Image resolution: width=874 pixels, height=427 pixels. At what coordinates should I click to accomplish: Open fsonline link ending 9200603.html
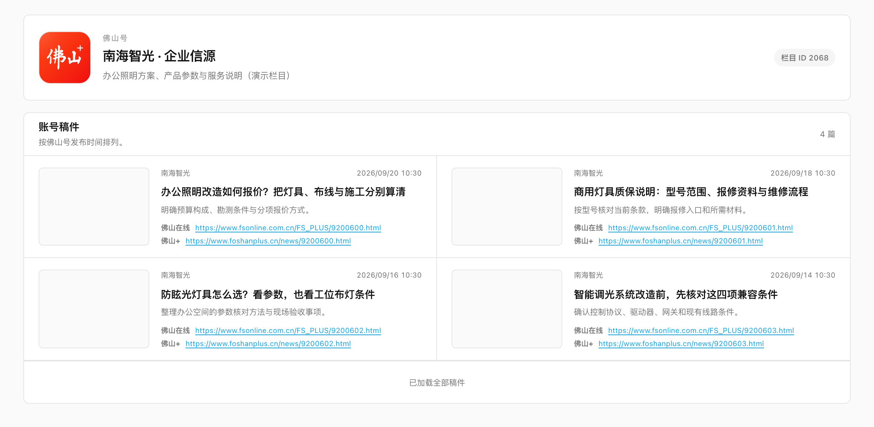[x=701, y=330]
